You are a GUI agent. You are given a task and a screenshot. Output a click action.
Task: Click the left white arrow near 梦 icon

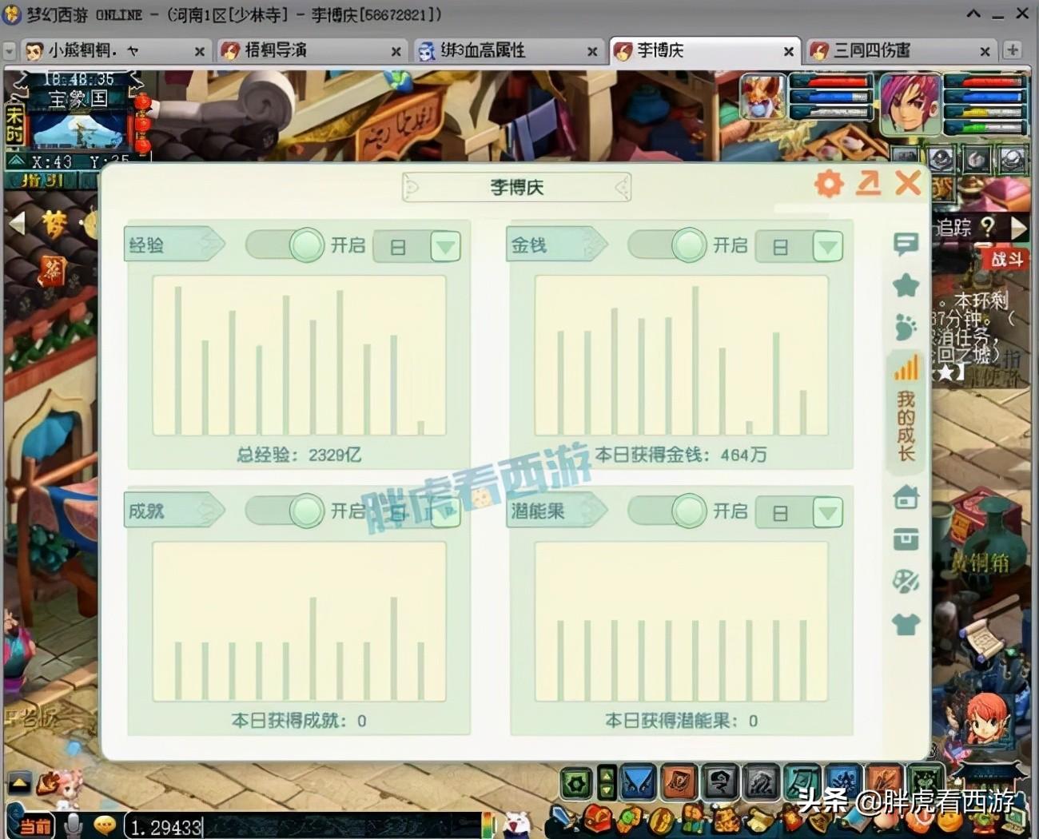tap(17, 223)
